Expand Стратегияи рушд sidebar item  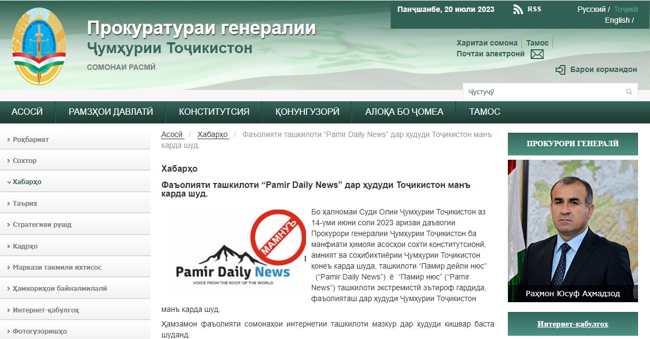click(x=75, y=224)
